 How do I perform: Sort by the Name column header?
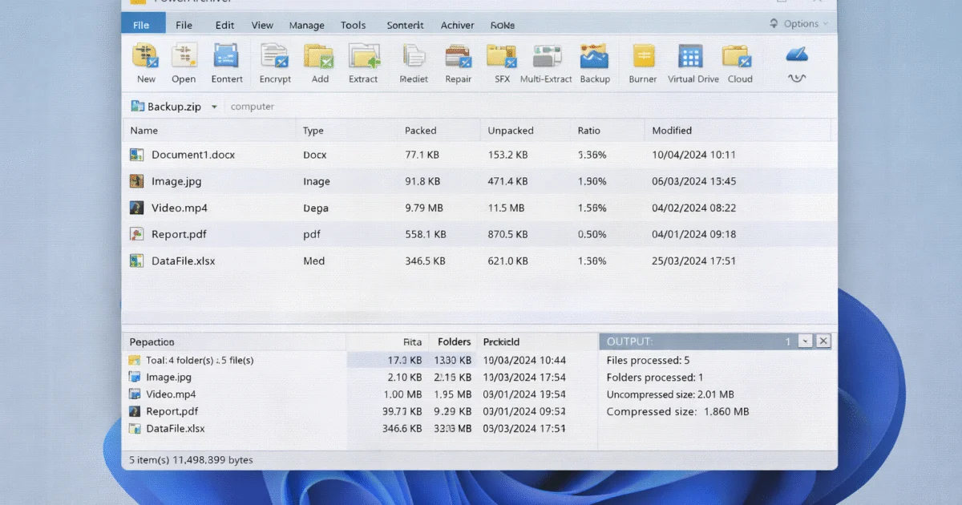coord(143,130)
